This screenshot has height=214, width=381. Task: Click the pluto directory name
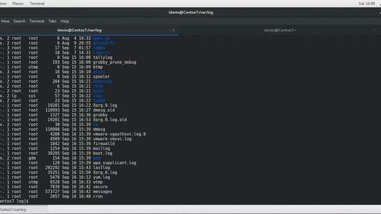[99, 72]
